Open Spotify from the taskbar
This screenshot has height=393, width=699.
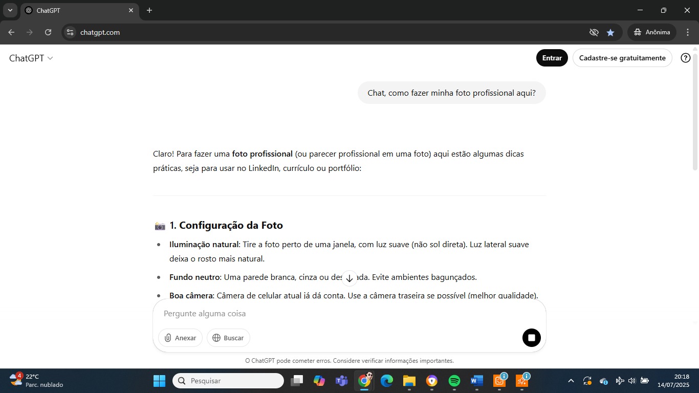[x=454, y=381]
